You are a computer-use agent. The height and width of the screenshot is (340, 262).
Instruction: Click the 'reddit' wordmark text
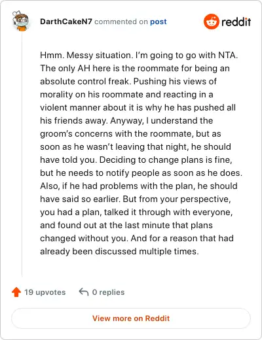236,22
